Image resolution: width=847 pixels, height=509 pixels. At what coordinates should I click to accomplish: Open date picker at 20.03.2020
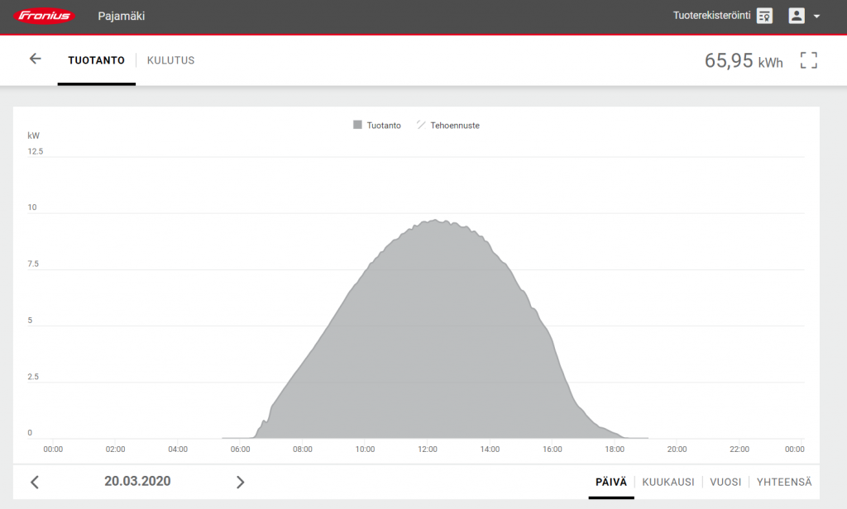tap(137, 482)
